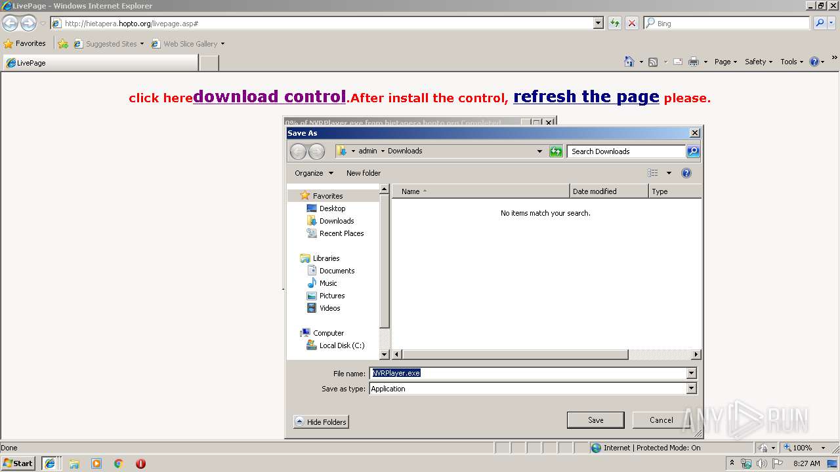Click the download control link
This screenshot has width=840, height=472.
coord(270,96)
